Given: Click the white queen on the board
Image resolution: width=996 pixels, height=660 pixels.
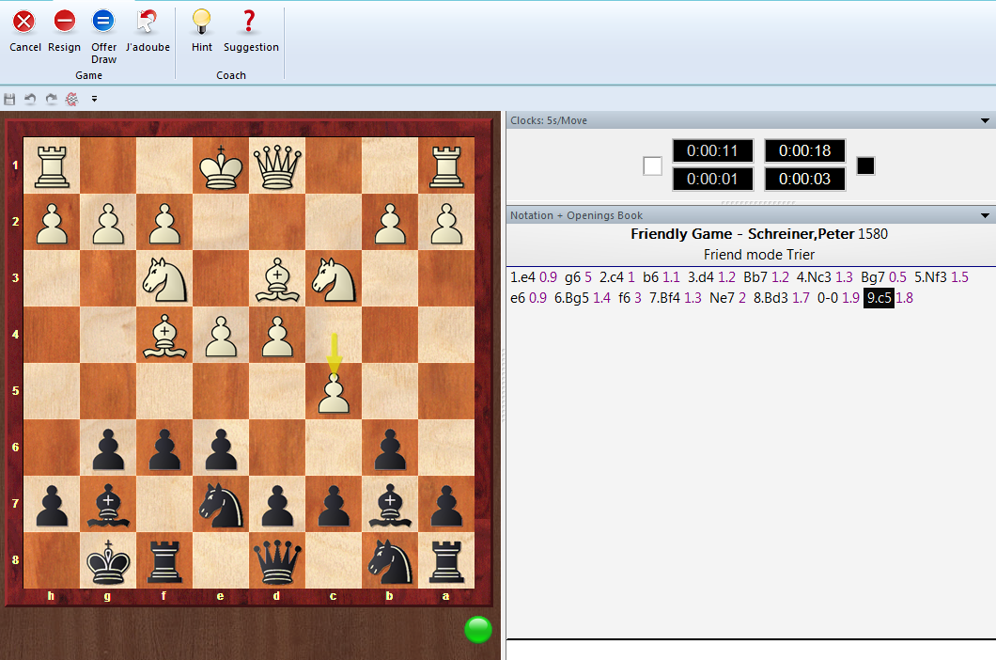Looking at the screenshot, I should (277, 165).
